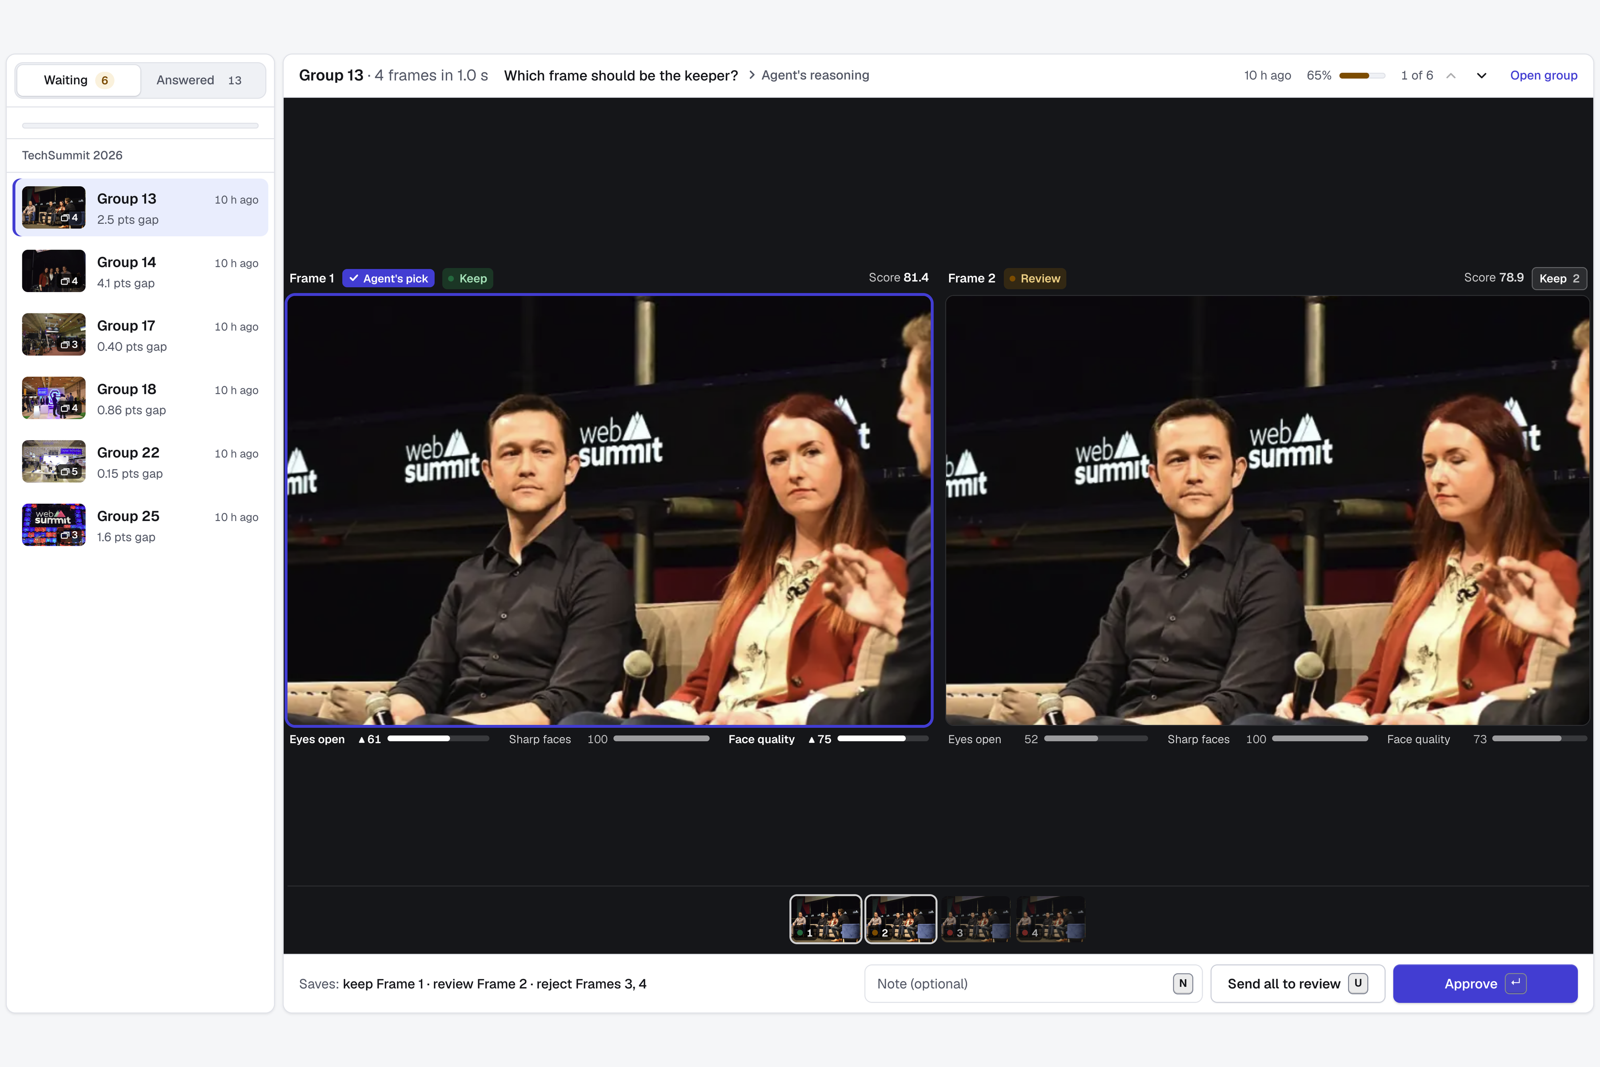Click the 65% confidence progress bar
The height and width of the screenshot is (1067, 1600).
tap(1363, 76)
